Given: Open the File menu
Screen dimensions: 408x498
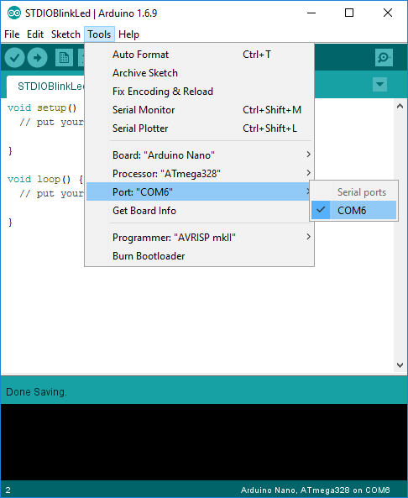Looking at the screenshot, I should pos(12,34).
